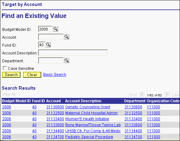
Task: Go to next results page arrow
Action: pyautogui.click(x=167, y=94)
